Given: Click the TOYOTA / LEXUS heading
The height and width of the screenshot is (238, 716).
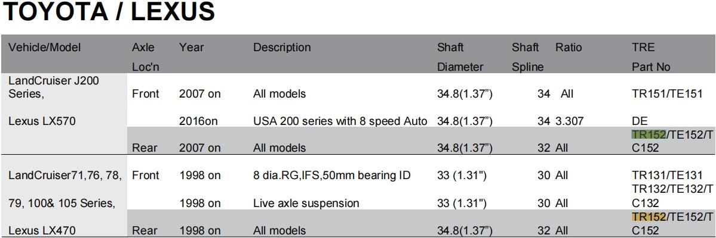Looking at the screenshot, I should coord(109,13).
